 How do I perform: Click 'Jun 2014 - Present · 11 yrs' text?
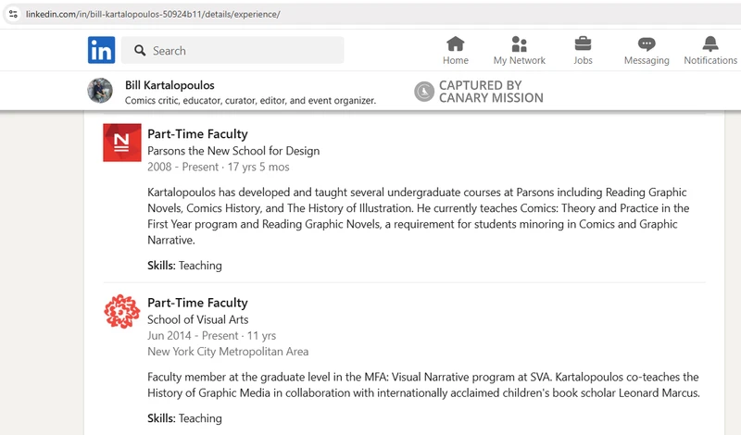(x=212, y=335)
